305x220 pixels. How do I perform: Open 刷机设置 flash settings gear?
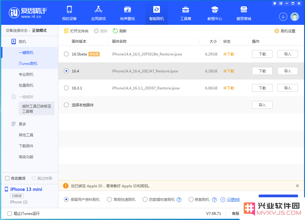(285, 31)
